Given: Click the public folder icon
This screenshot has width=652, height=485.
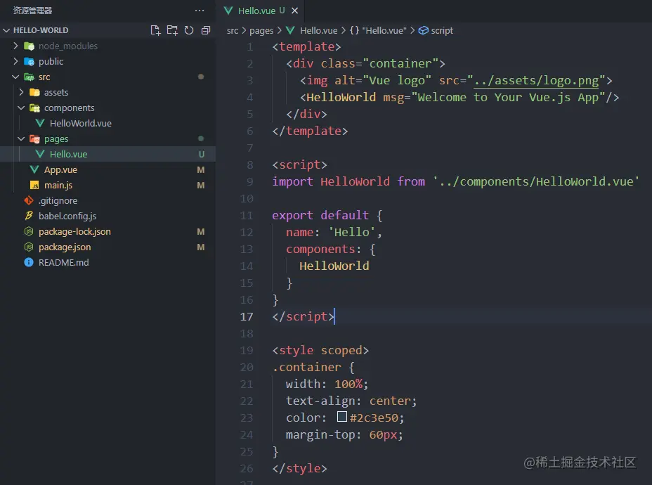Looking at the screenshot, I should (x=29, y=62).
